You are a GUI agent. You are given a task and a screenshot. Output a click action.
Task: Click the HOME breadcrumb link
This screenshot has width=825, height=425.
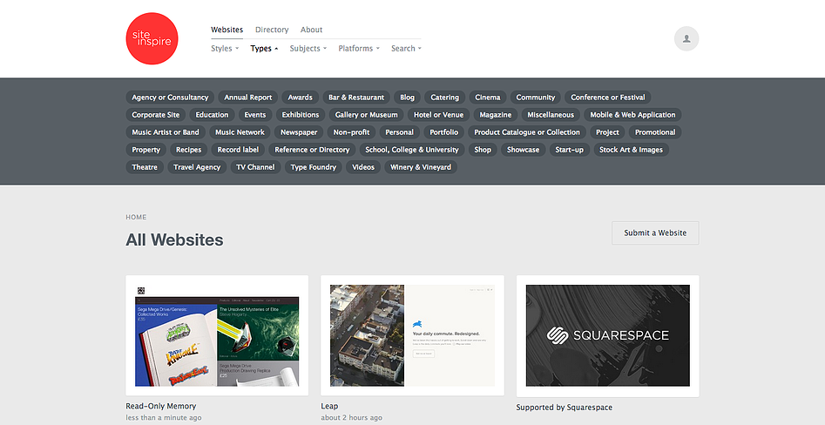coord(136,217)
